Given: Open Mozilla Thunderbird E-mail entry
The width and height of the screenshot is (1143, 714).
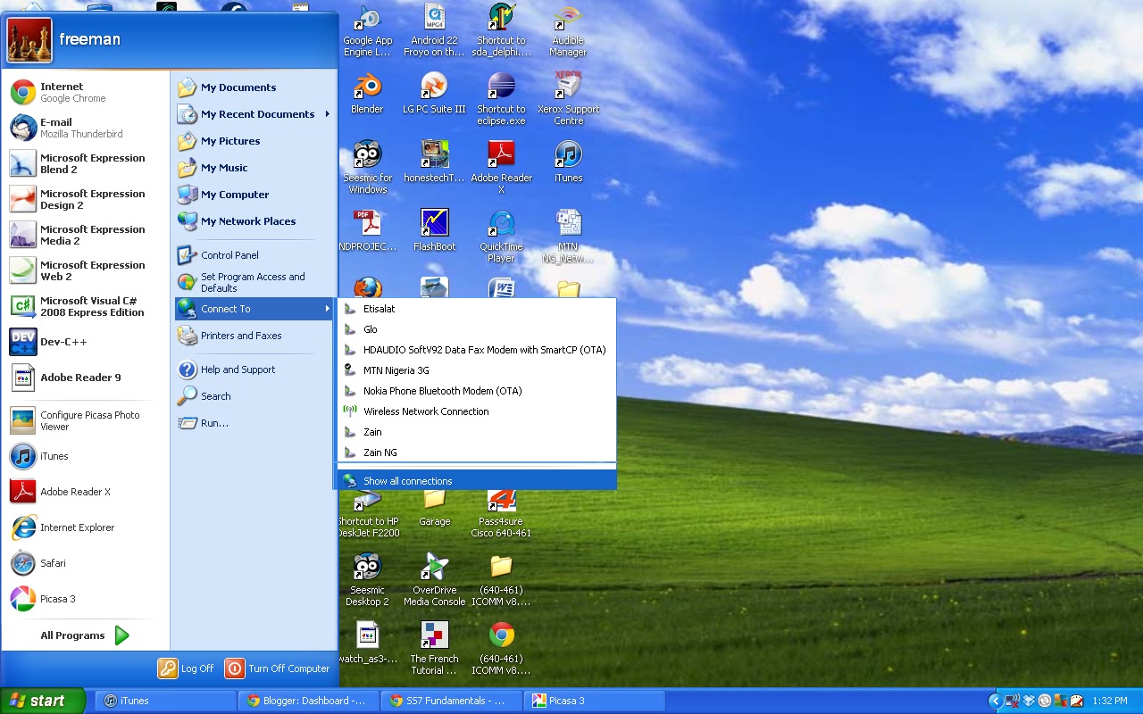Looking at the screenshot, I should pyautogui.click(x=85, y=128).
